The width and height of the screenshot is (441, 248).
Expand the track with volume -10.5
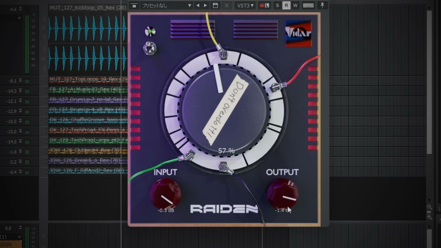pos(20,121)
